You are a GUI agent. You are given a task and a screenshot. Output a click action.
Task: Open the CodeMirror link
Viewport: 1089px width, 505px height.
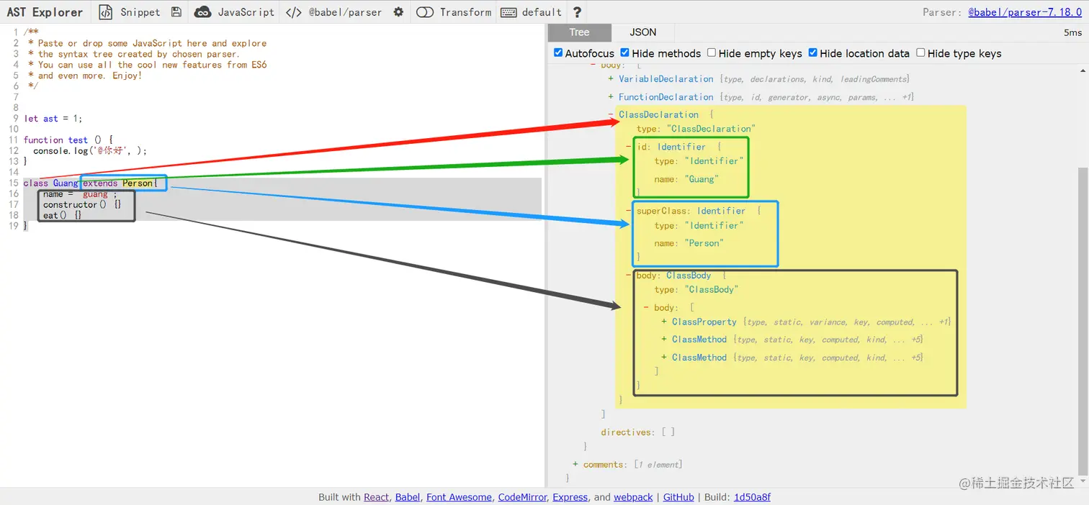click(x=522, y=497)
